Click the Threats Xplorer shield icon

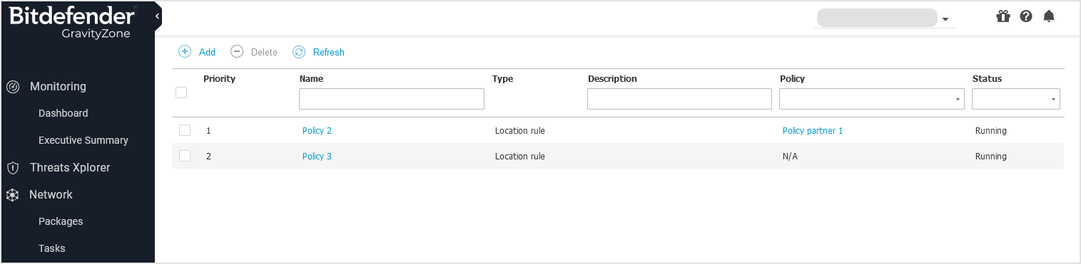[12, 168]
